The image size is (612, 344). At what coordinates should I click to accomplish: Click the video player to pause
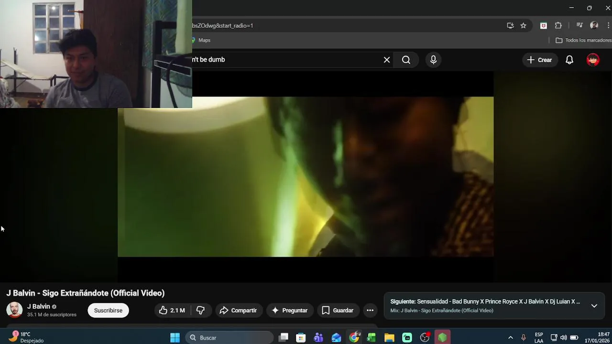pyautogui.click(x=306, y=177)
